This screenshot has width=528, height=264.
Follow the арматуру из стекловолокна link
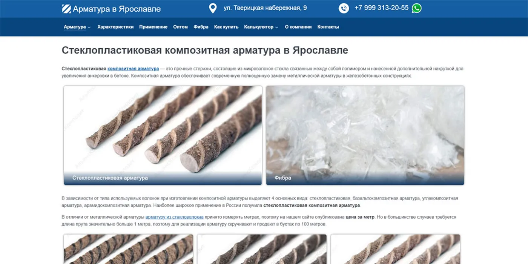point(174,217)
